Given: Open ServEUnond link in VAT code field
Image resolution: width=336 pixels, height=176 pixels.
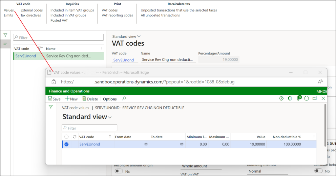Looking at the screenshot, I should coord(123,60).
